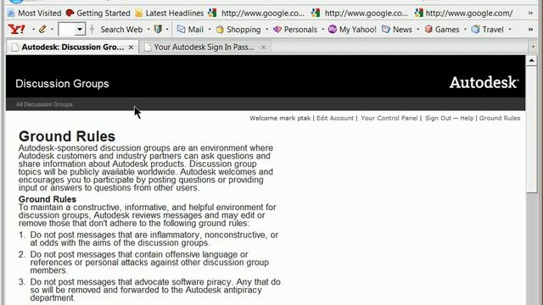Click the Autodesk logo

[484, 83]
